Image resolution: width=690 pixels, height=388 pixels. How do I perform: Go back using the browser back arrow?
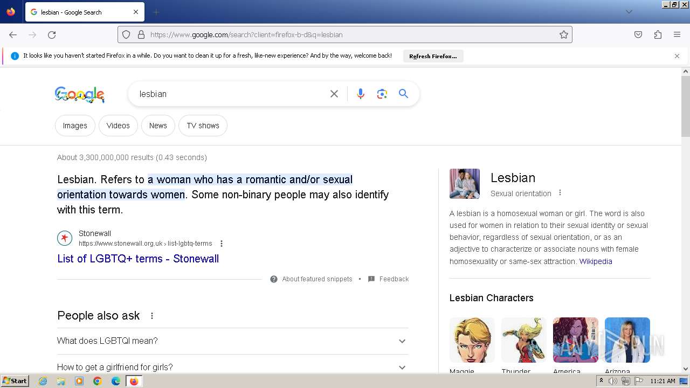[x=13, y=34]
